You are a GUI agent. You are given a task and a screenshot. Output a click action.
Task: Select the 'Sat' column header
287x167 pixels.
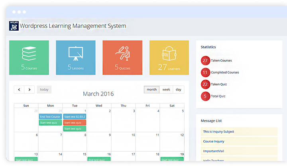coord(172,106)
